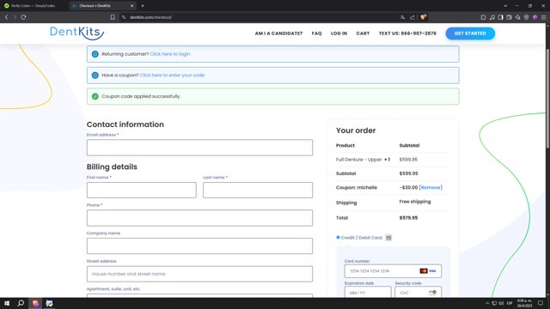Open the Windows Start menu
Viewport: 550px width, 309px height.
(x=7, y=303)
